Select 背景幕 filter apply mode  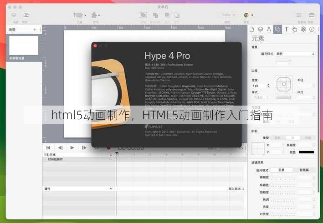pos(304,170)
